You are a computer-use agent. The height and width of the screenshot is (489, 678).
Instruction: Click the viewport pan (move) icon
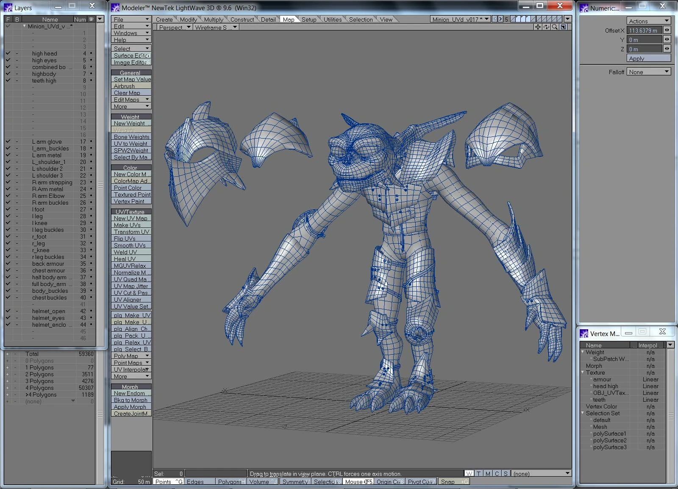538,27
